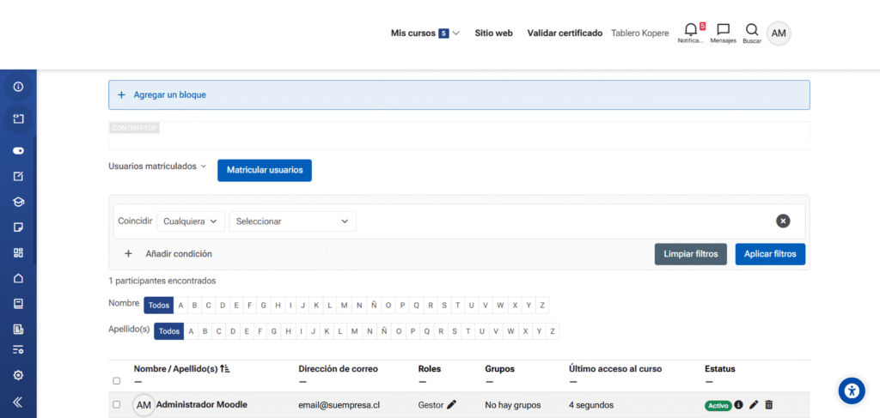Filter Apellido(s) by letter M

(355, 331)
